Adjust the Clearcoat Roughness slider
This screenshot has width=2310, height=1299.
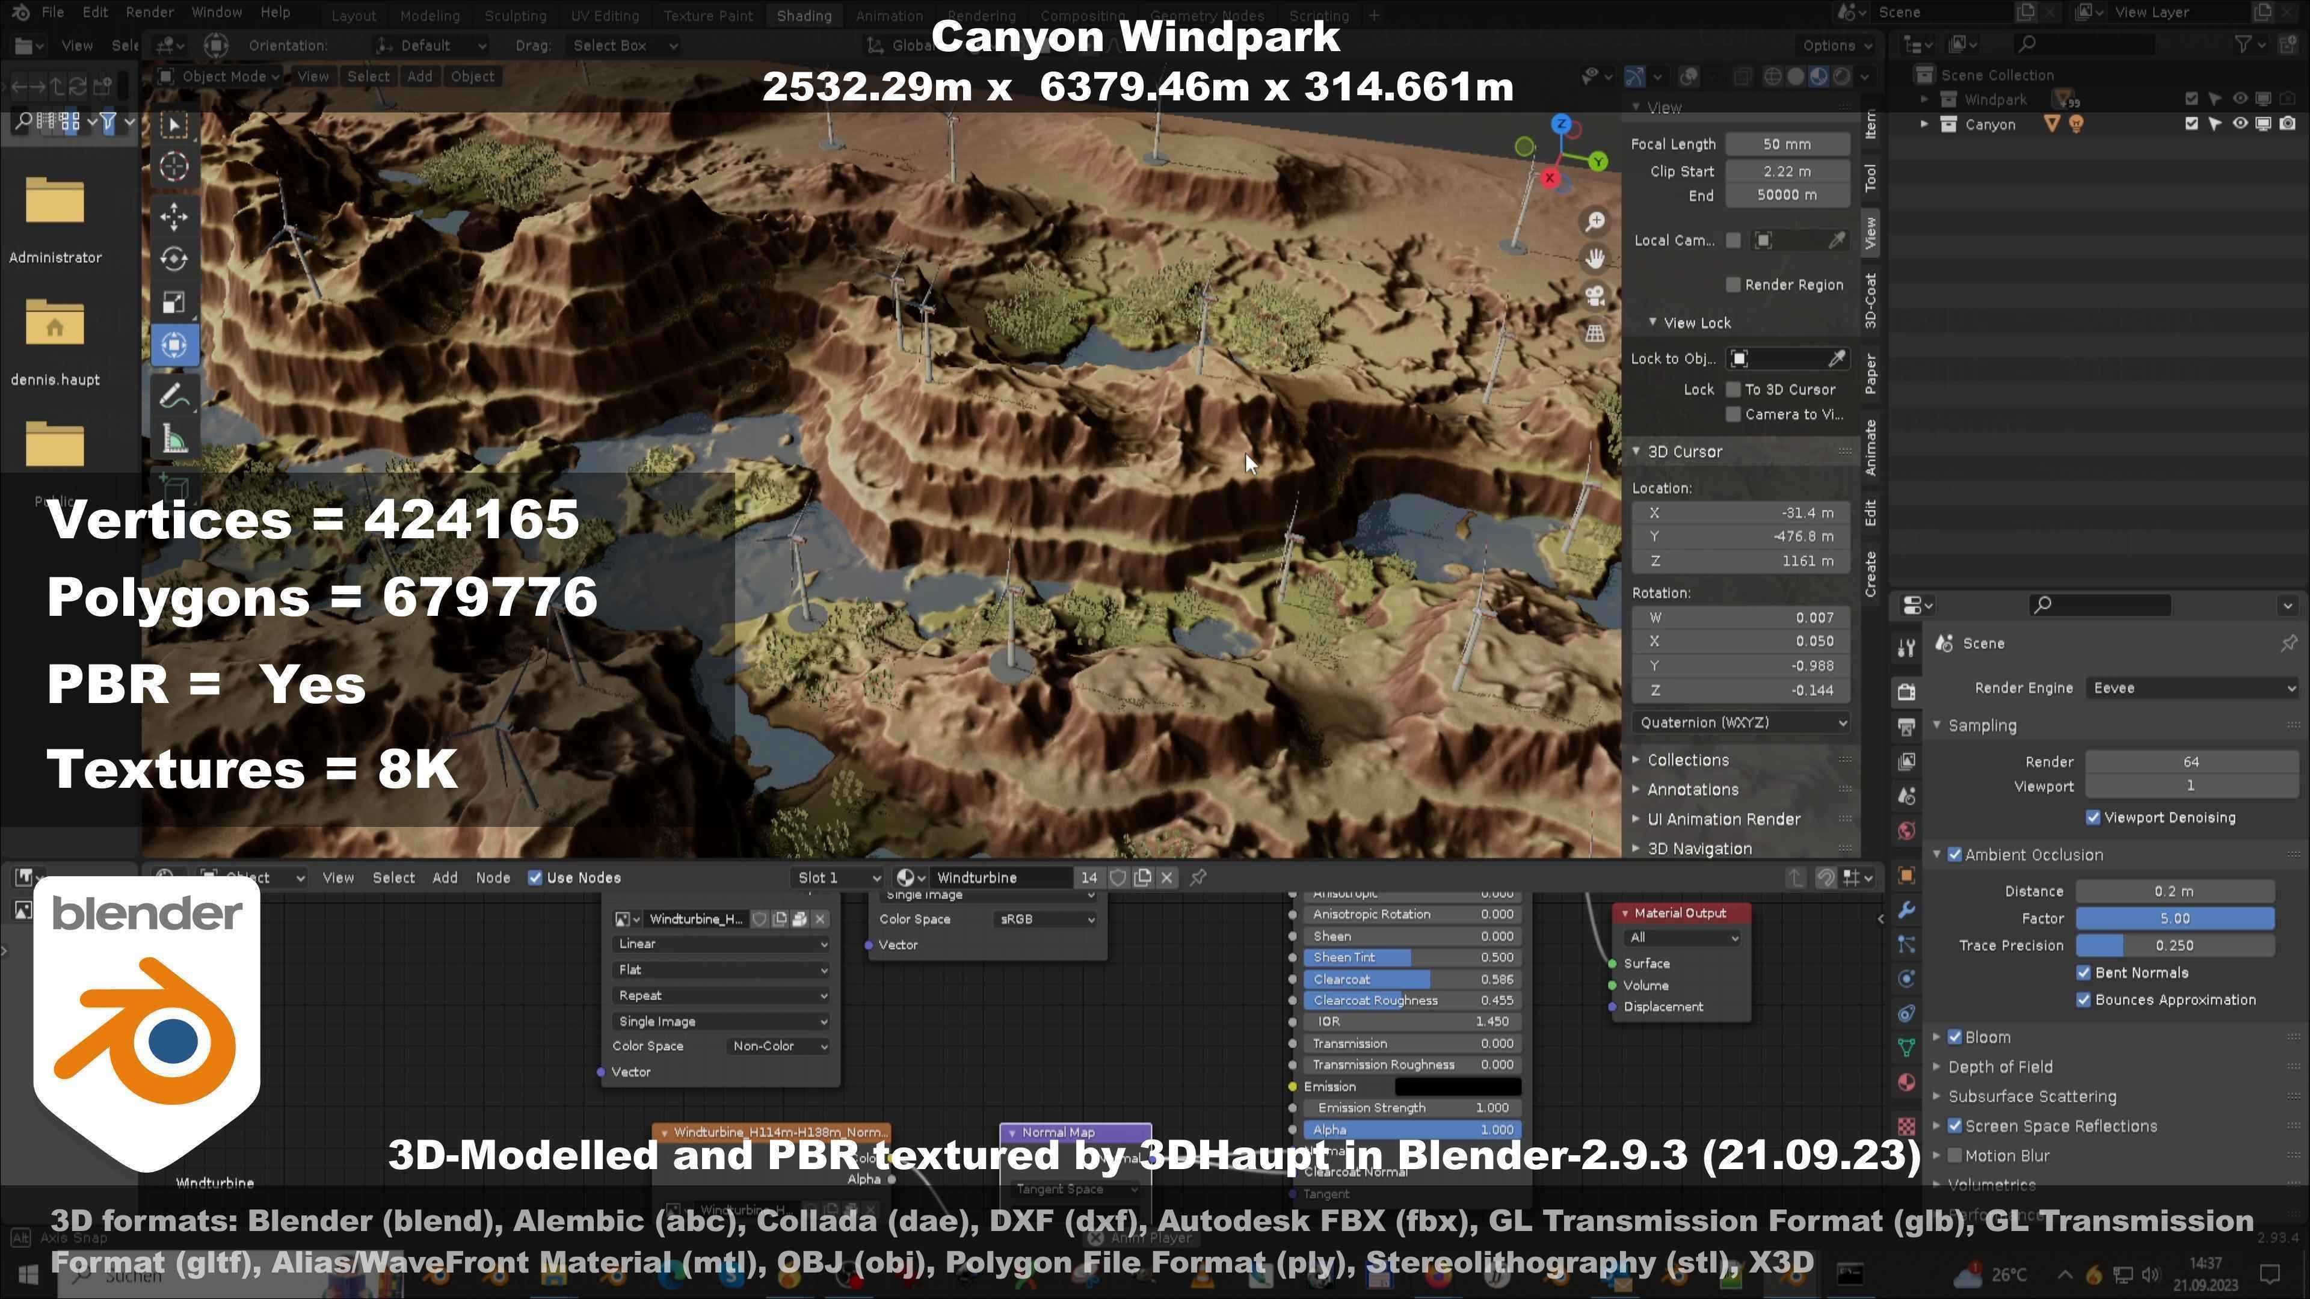(1412, 1001)
